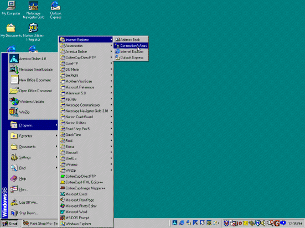Launch Microsoft Excel from Programs

[86, 194]
